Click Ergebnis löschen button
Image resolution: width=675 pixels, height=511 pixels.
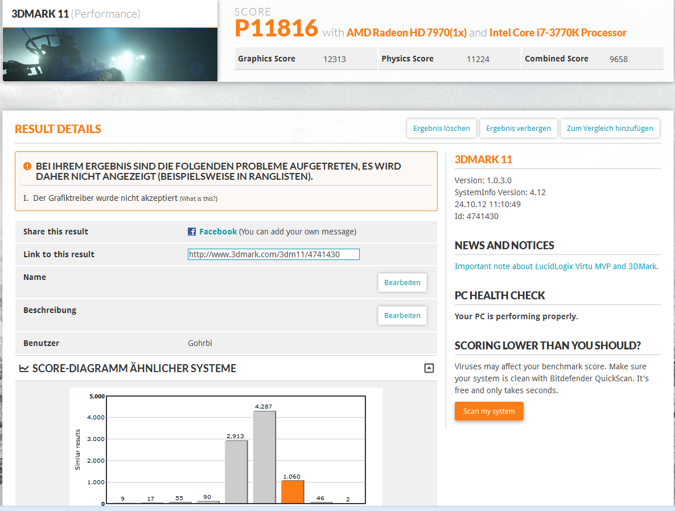(441, 128)
